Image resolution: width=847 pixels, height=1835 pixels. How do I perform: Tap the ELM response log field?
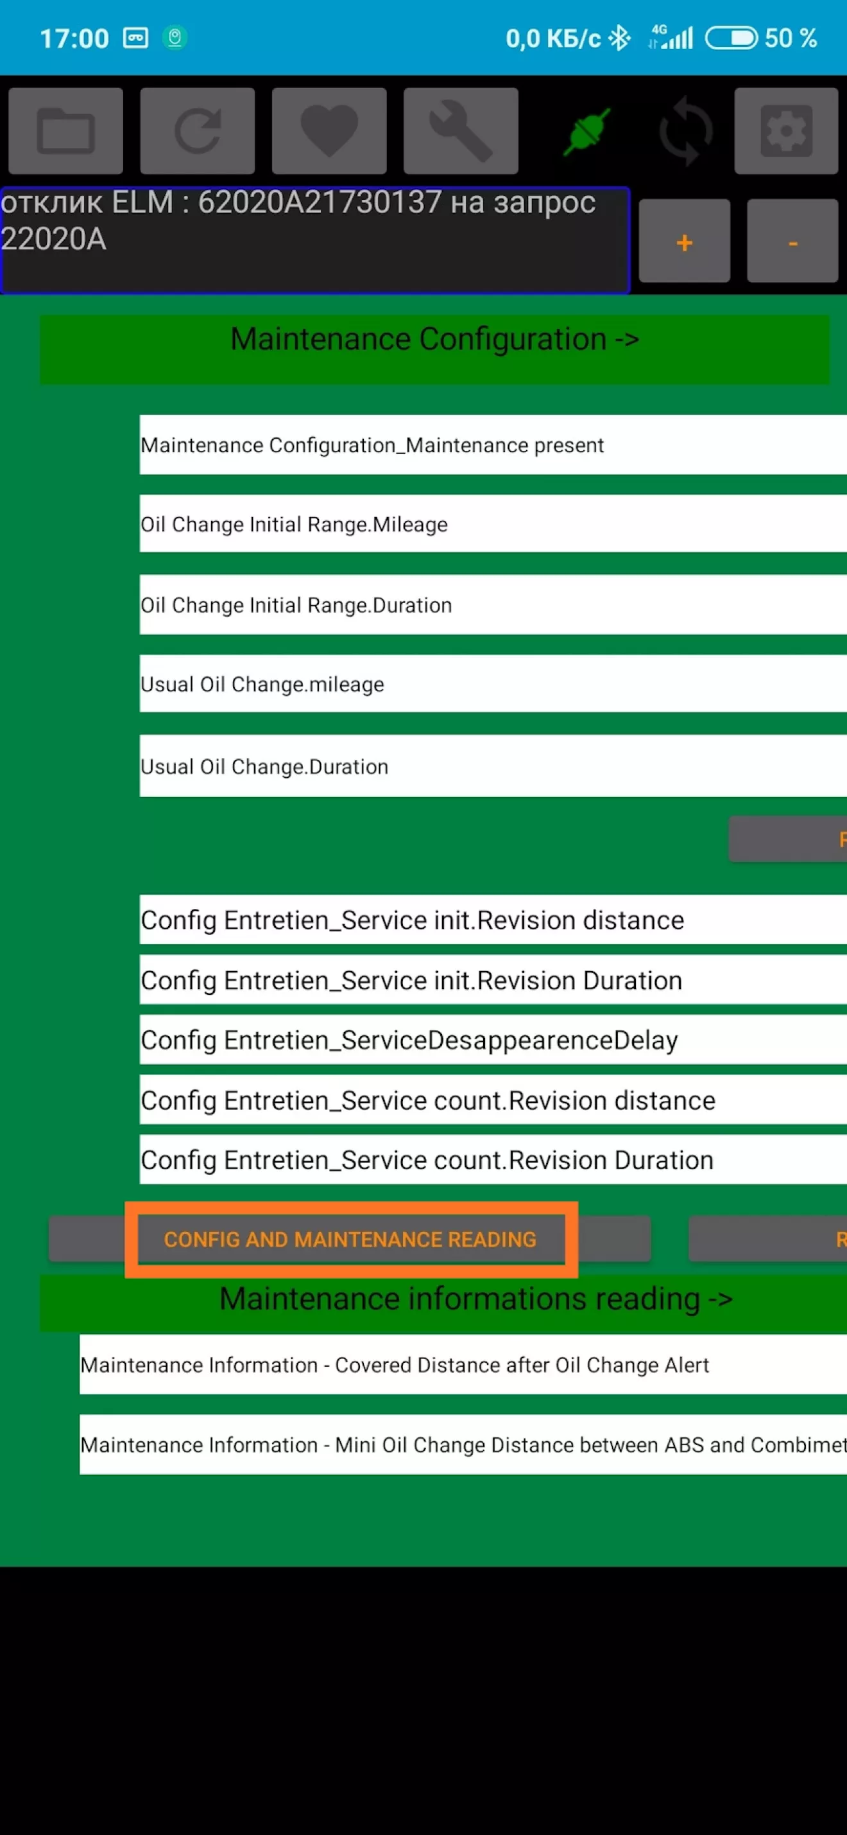(x=314, y=240)
